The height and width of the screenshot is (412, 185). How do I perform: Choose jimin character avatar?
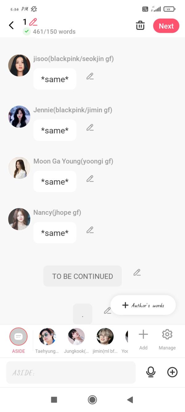coord(105,337)
